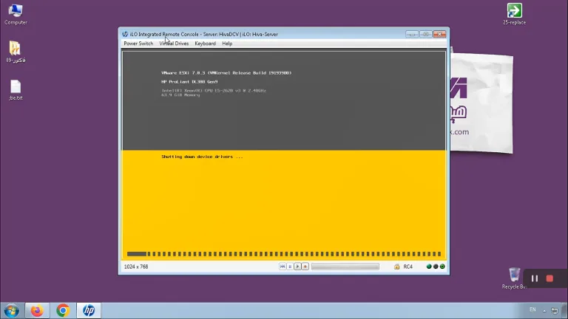Click the playback progress bar

pos(345,267)
